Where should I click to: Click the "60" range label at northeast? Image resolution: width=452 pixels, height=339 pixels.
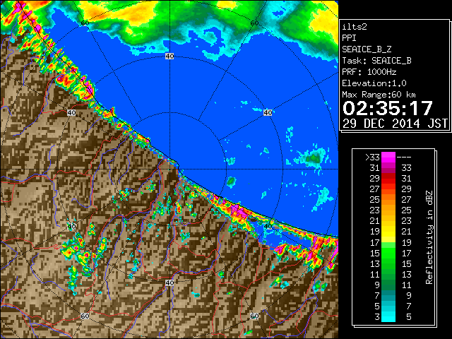click(254, 23)
